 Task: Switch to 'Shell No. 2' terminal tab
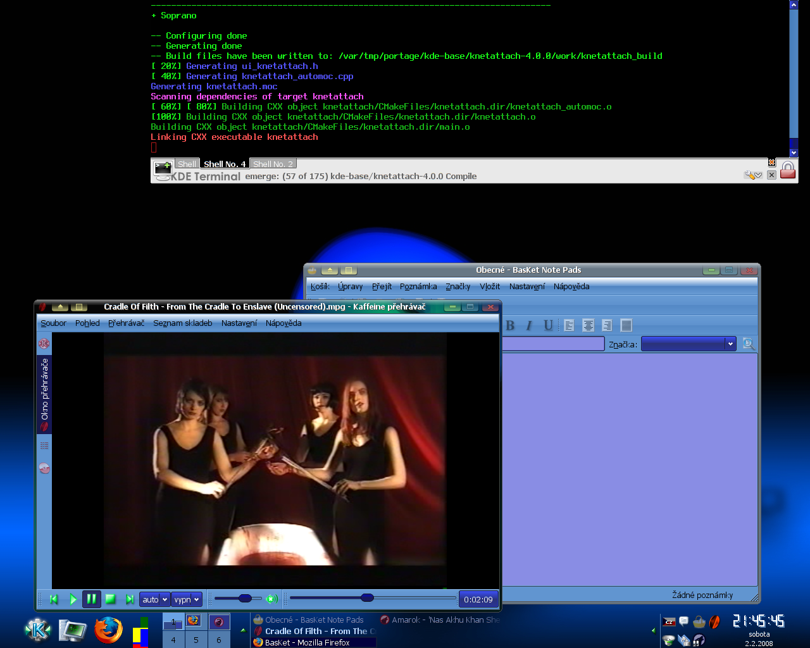[x=273, y=164]
